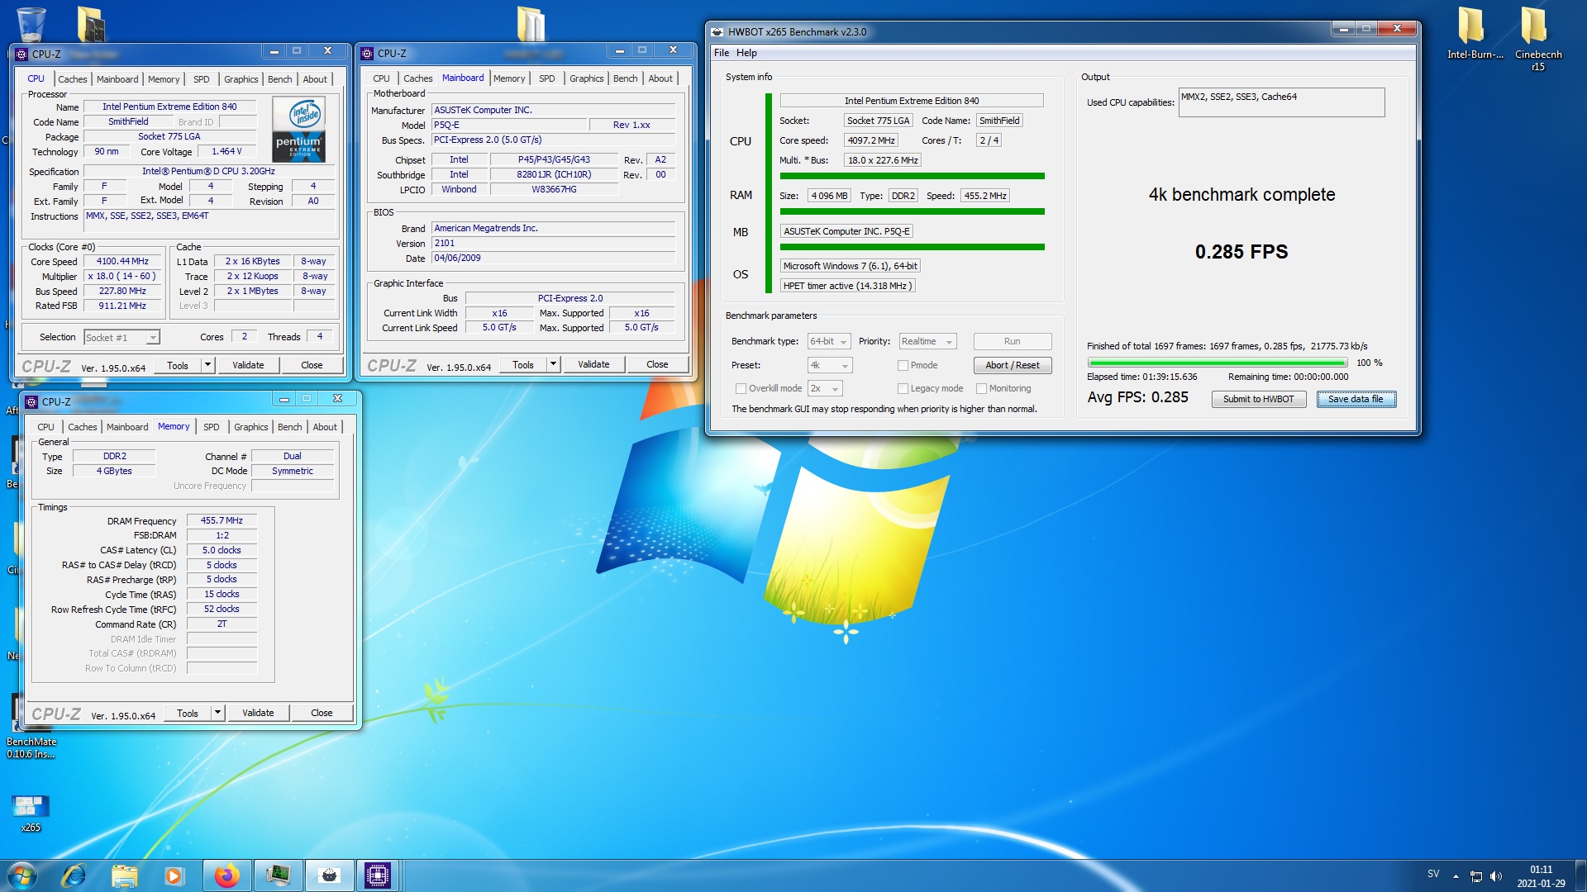Switch to CPU-Z via purple taskbar icon
This screenshot has width=1587, height=892.
pos(377,875)
